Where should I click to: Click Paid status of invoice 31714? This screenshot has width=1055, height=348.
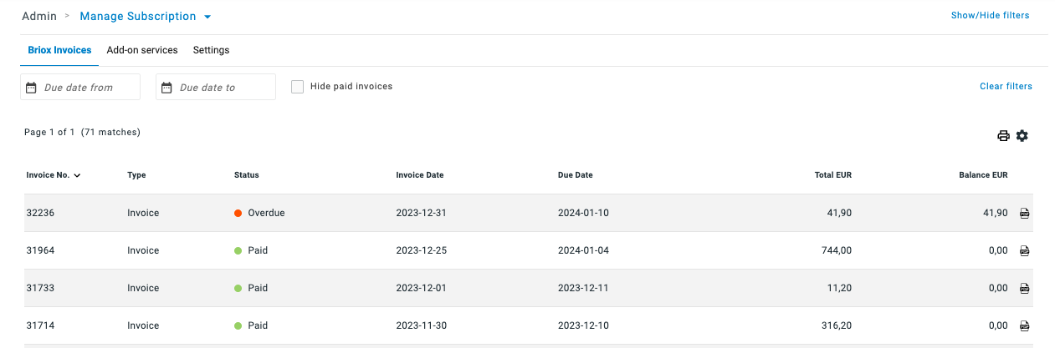pos(251,325)
